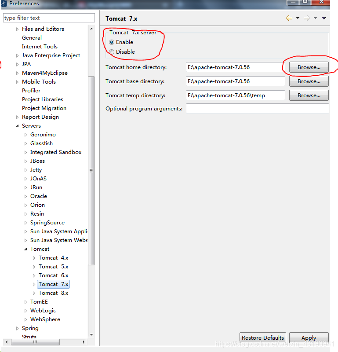
Task: Select Project Migration tree item
Action: (x=44, y=108)
